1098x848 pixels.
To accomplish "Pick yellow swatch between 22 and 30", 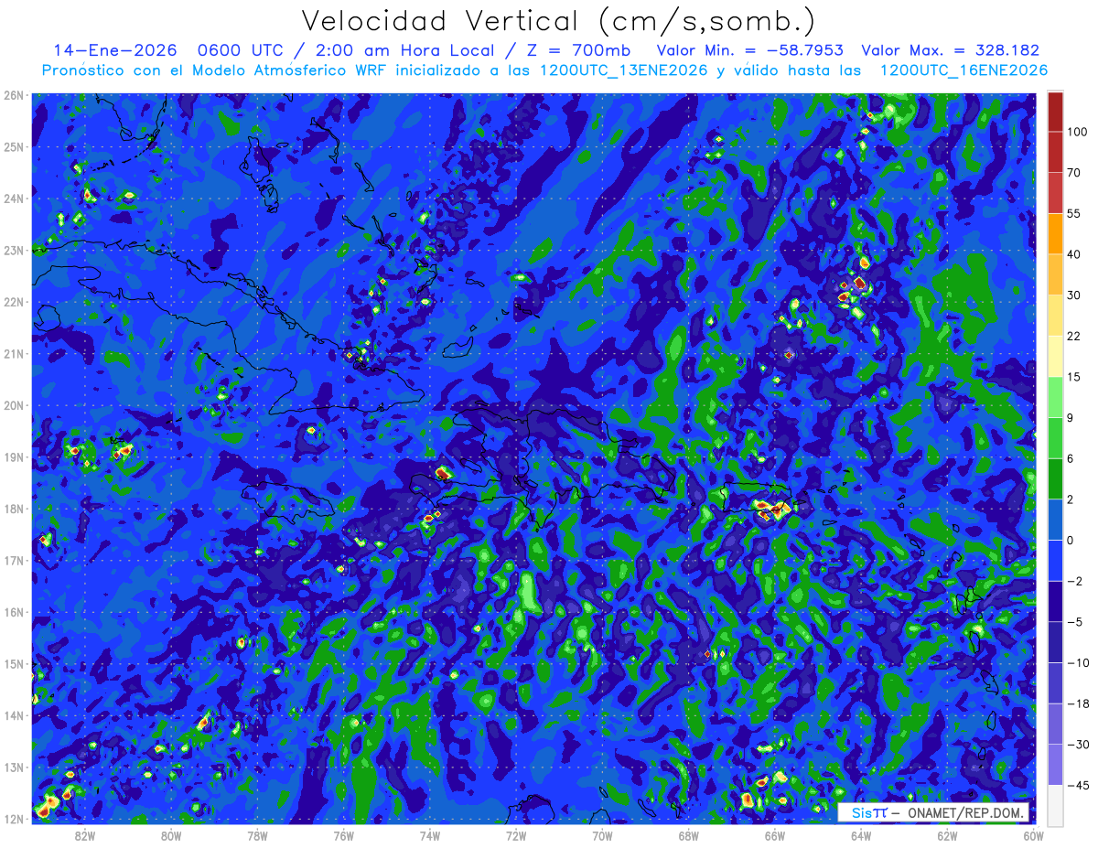I will click(1055, 314).
